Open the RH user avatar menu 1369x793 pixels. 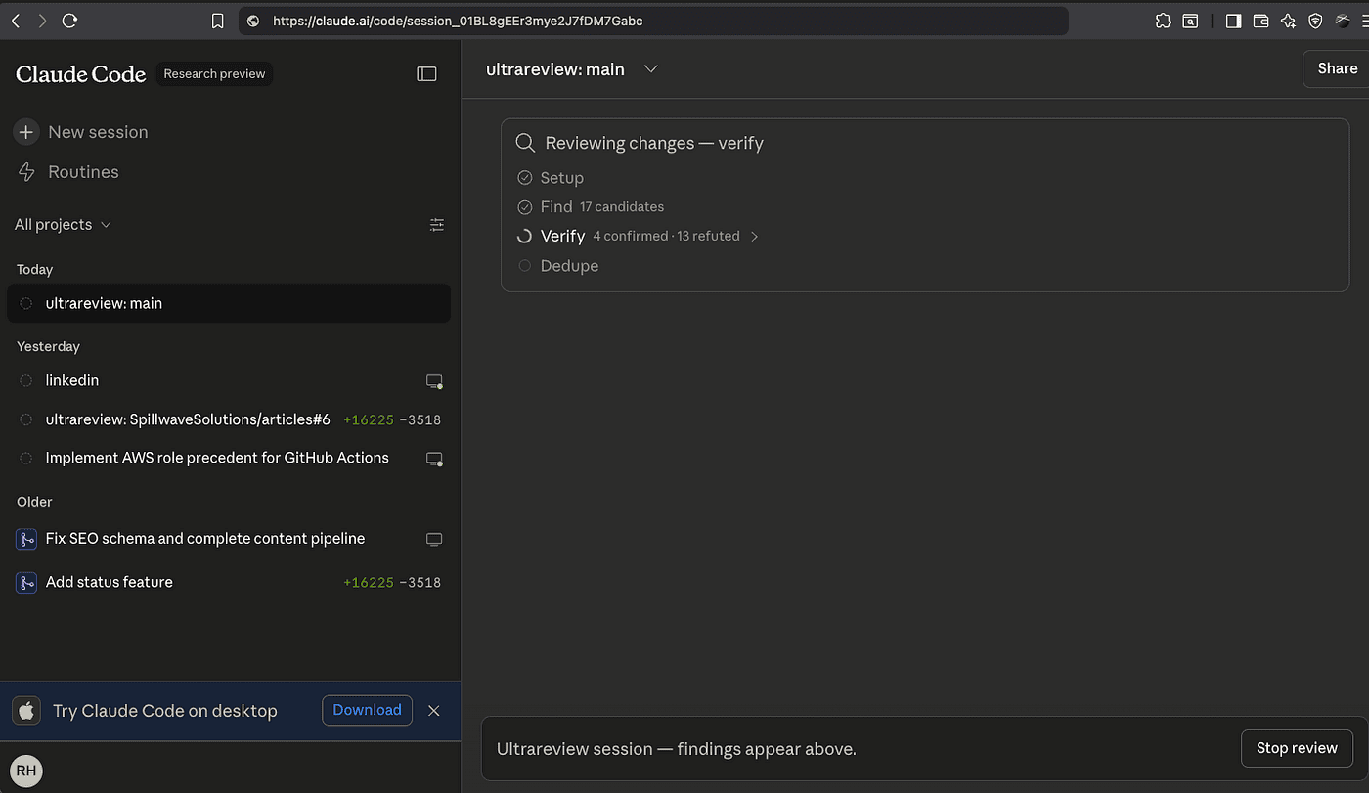tap(26, 771)
